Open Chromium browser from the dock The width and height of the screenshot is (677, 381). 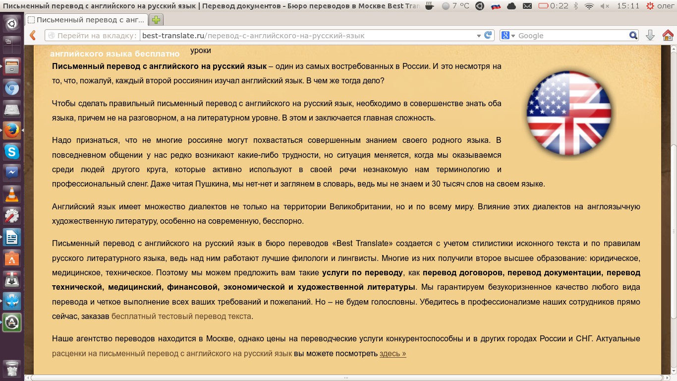(12, 88)
